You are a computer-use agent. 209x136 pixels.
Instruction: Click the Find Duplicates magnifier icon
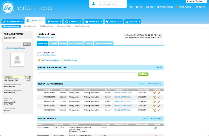[62, 60]
